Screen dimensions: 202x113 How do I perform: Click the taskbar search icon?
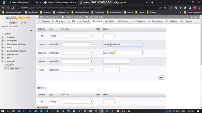(8, 111)
